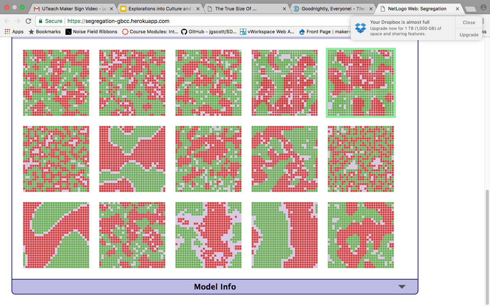Select the bottom-left segregation grid thumbnail
Image resolution: width=490 pixels, height=306 pixels.
[x=56, y=235]
